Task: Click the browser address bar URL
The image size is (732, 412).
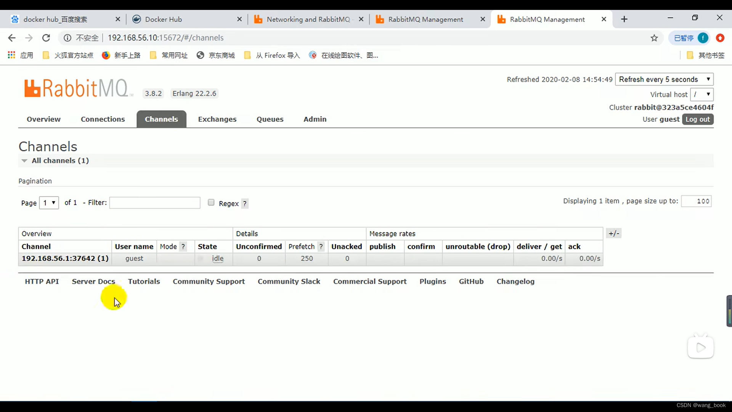Action: click(165, 38)
